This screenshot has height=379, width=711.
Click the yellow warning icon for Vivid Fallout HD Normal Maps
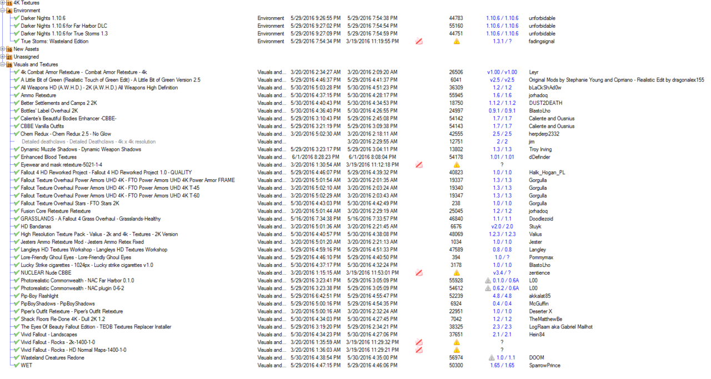(457, 350)
